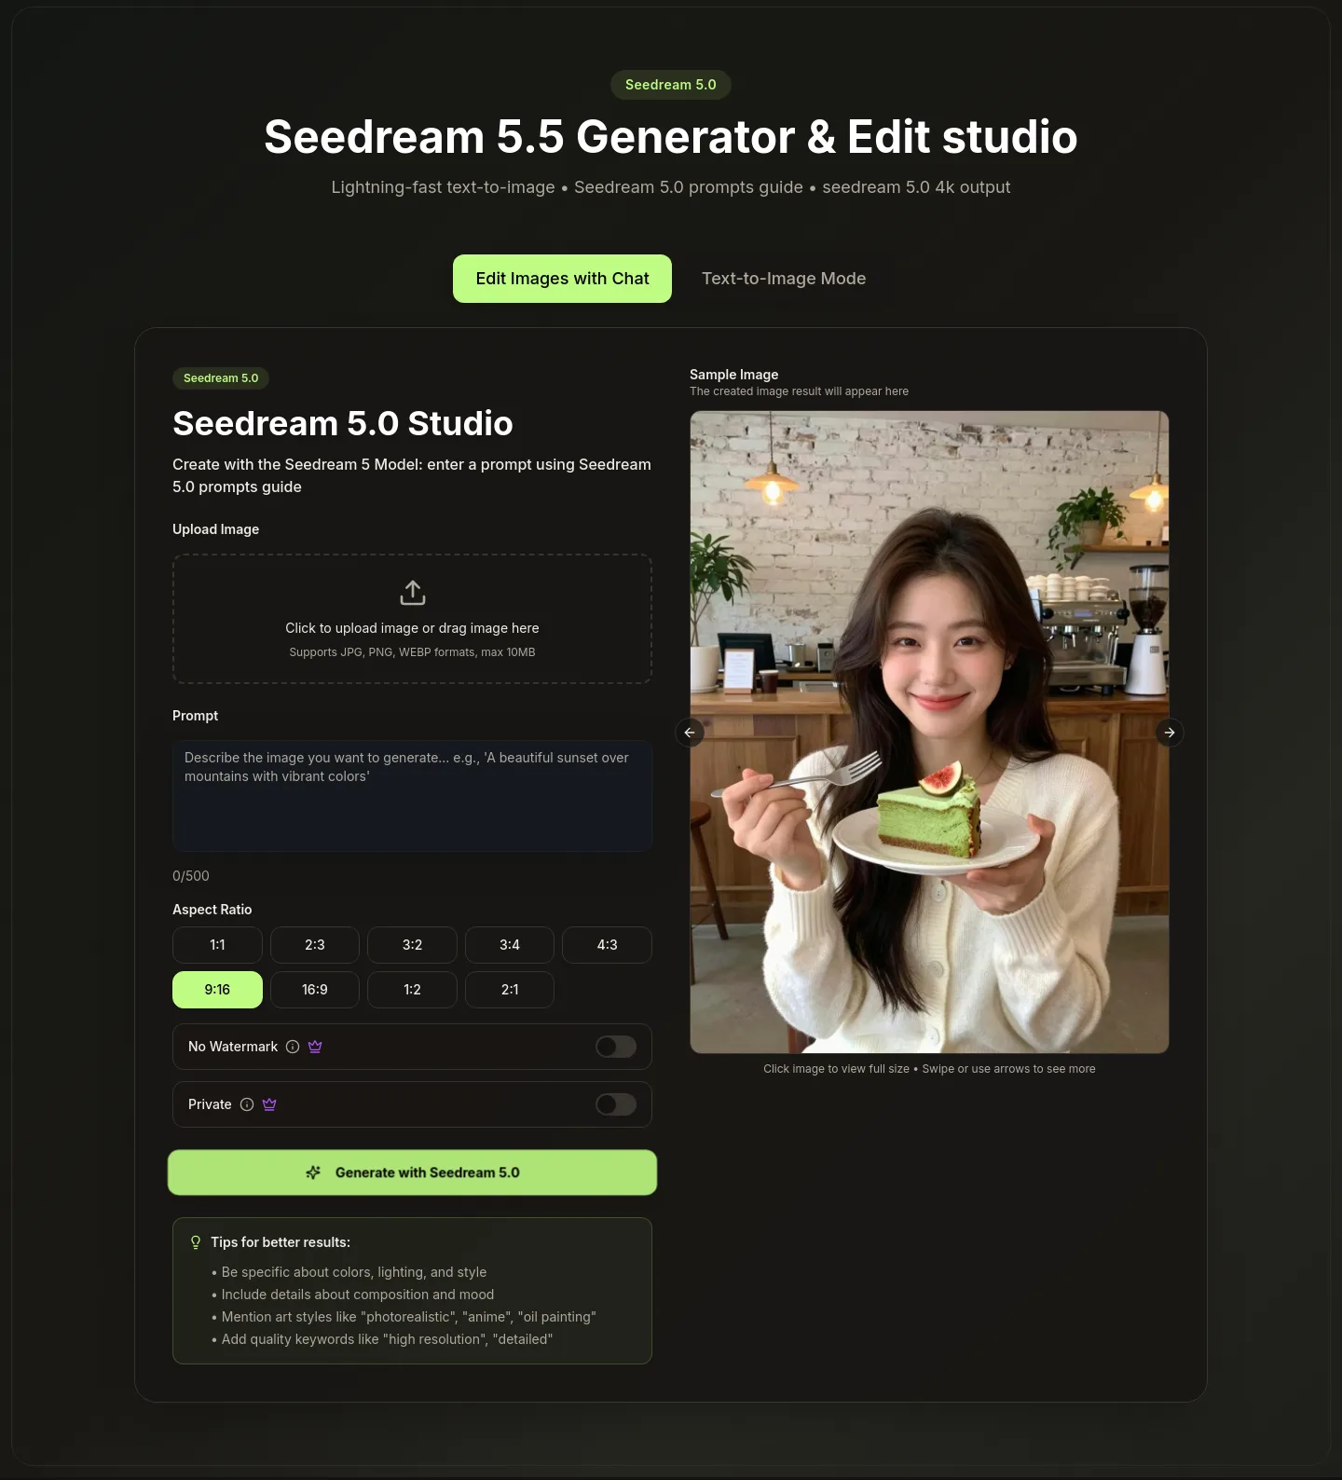Click the 'Be specific about colors' tip

(349, 1272)
